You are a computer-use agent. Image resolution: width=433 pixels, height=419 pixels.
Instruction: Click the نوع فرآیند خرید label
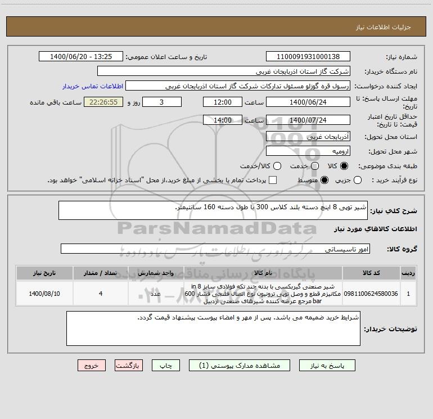pyautogui.click(x=394, y=180)
